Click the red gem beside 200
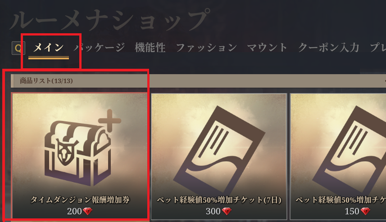The height and width of the screenshot is (222, 386). pyautogui.click(x=87, y=212)
